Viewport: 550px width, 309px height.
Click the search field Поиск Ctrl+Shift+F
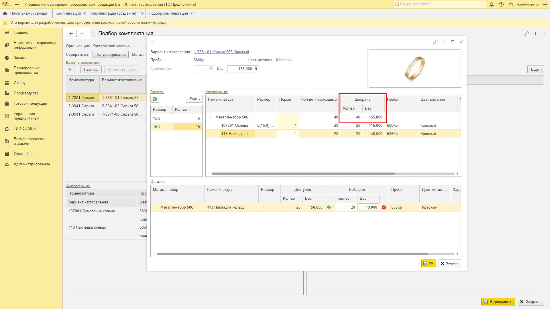[440, 4]
